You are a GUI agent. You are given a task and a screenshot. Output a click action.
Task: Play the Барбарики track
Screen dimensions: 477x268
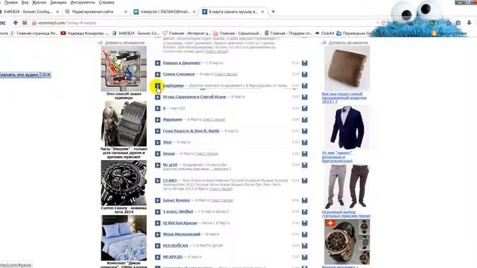157,86
